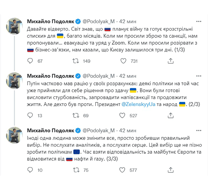Like the second tweet with 527 likes
This screenshot has height=189, width=208.
click(123, 115)
